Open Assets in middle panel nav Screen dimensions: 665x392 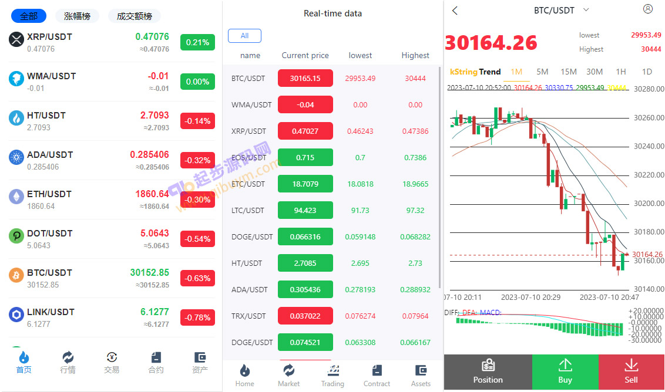[421, 375]
